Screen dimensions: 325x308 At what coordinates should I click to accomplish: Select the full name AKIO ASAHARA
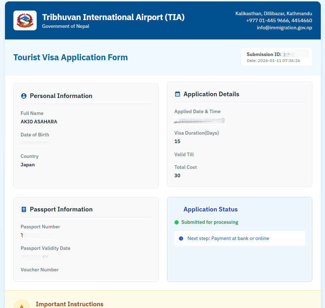click(39, 122)
